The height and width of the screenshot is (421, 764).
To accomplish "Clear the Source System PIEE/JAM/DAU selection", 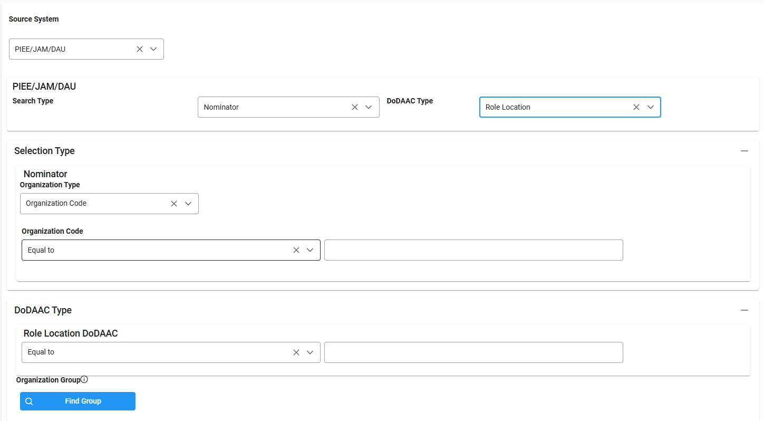I will click(140, 49).
